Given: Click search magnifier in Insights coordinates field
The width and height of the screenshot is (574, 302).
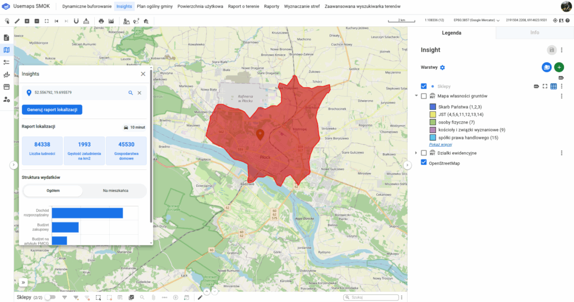Looking at the screenshot, I should (x=131, y=93).
